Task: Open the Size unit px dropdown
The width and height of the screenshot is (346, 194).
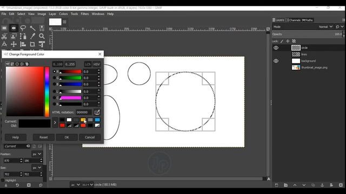Action: pyautogui.click(x=37, y=168)
